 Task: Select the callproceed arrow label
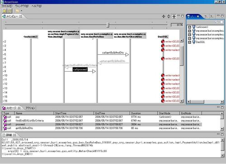coord(80,69)
